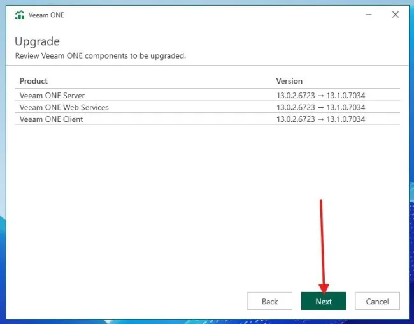Click the Upgrade heading

coord(37,42)
